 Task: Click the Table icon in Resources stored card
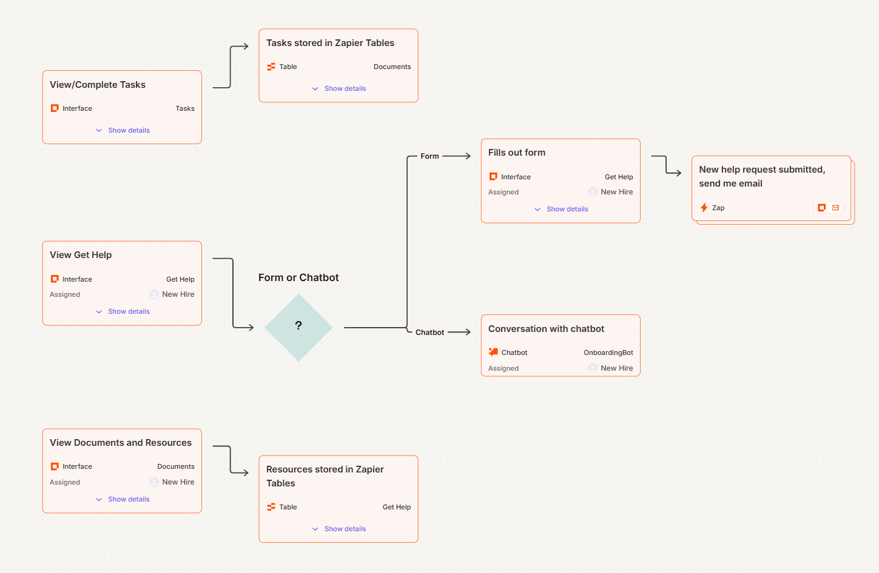(x=271, y=507)
